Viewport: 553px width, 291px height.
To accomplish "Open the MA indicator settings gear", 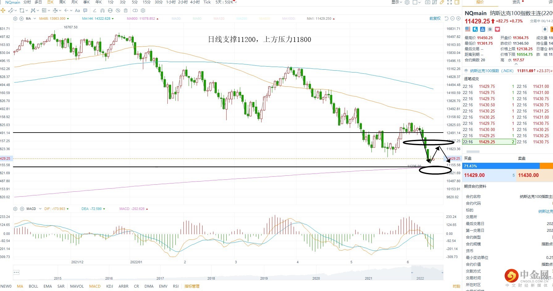I will 15,18.
